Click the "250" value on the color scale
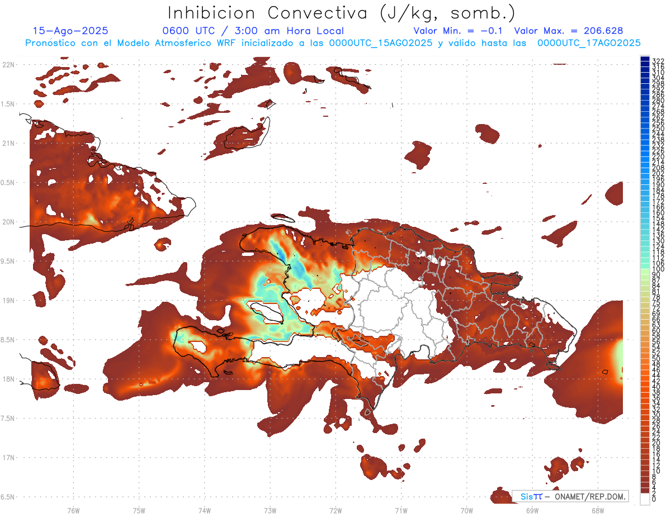This screenshot has width=671, height=518. (x=658, y=129)
